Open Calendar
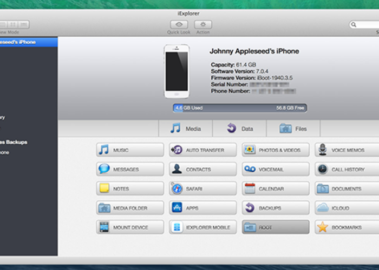 click(276, 188)
